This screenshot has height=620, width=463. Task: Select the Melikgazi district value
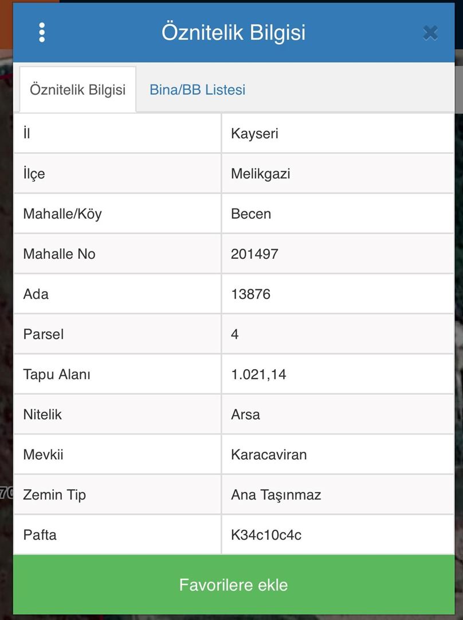pos(260,173)
